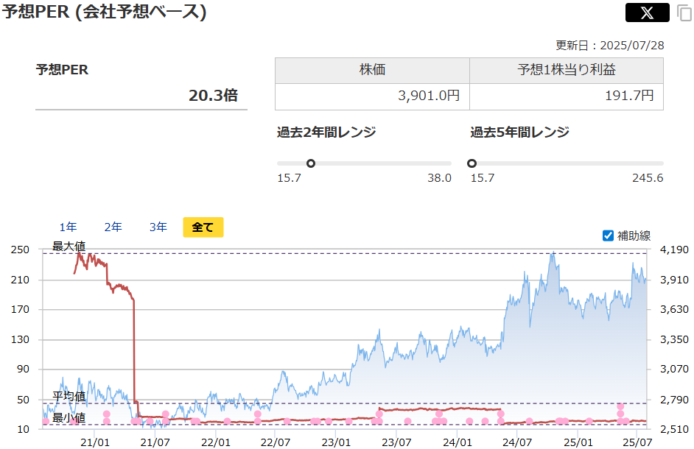Click the X share button
694x449 pixels.
[647, 13]
